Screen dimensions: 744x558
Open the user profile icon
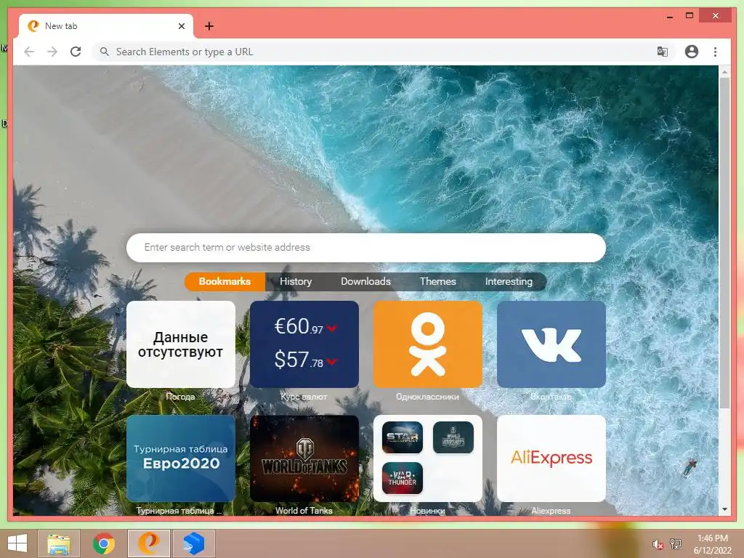pyautogui.click(x=692, y=52)
